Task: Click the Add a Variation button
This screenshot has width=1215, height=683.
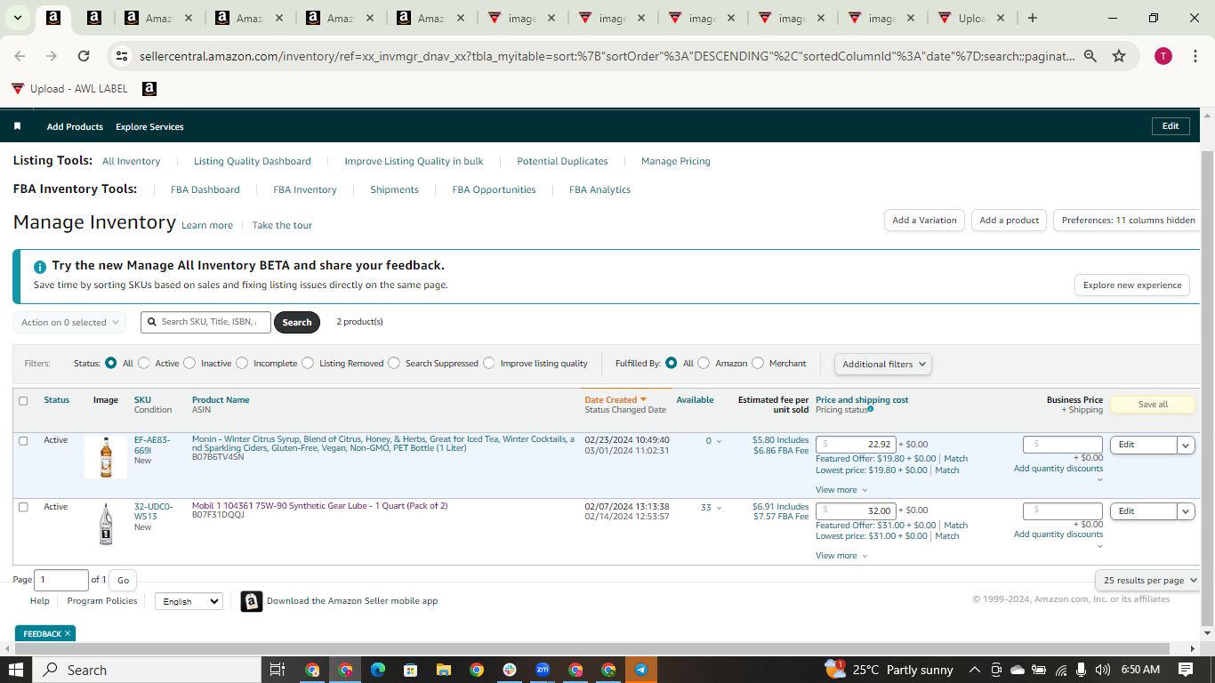Action: (x=925, y=221)
